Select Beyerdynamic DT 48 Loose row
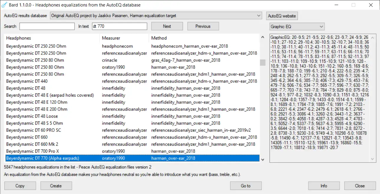 (x=132, y=116)
